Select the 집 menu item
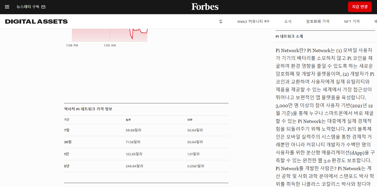Image resolution: width=377 pixels, height=187 pixels. pos(221,22)
